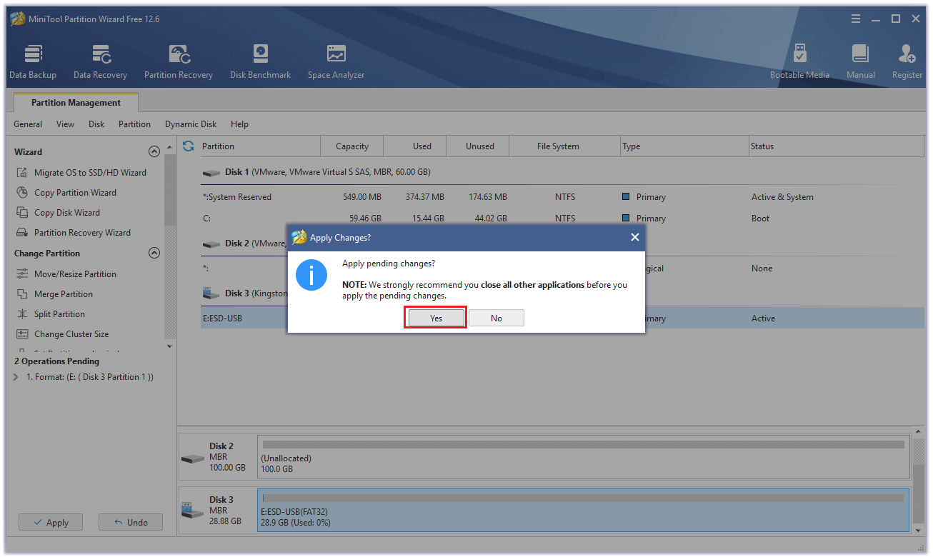Open the Help menu
This screenshot has height=557, width=933.
239,124
